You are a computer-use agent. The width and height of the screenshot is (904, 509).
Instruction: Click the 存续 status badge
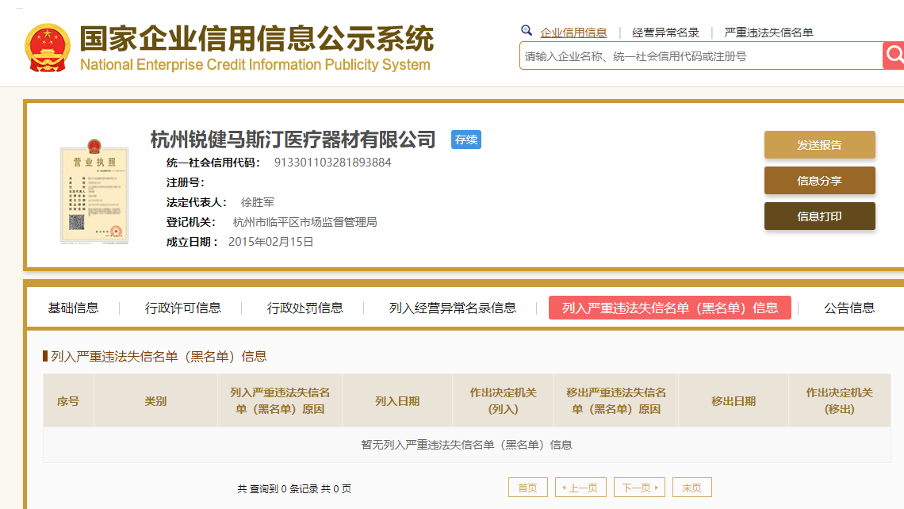click(465, 140)
